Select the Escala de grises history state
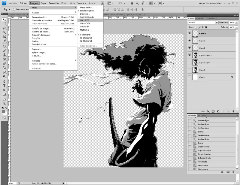 click(x=212, y=154)
